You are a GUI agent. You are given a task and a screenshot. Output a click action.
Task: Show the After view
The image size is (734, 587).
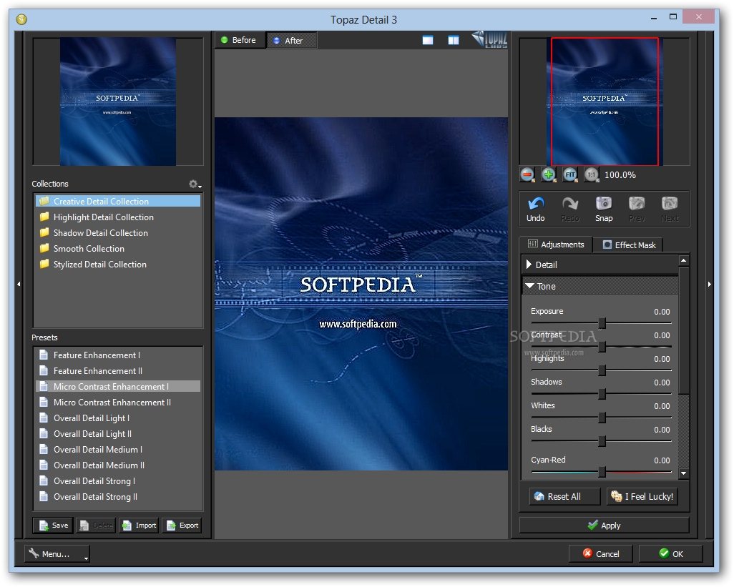(291, 41)
